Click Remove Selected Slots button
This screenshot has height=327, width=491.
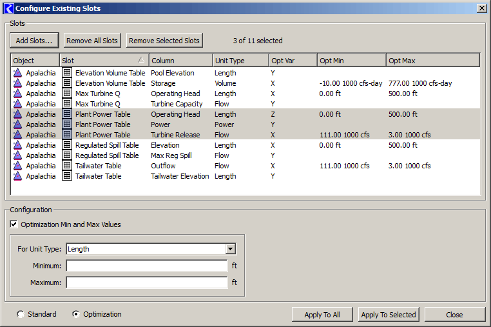tap(164, 41)
